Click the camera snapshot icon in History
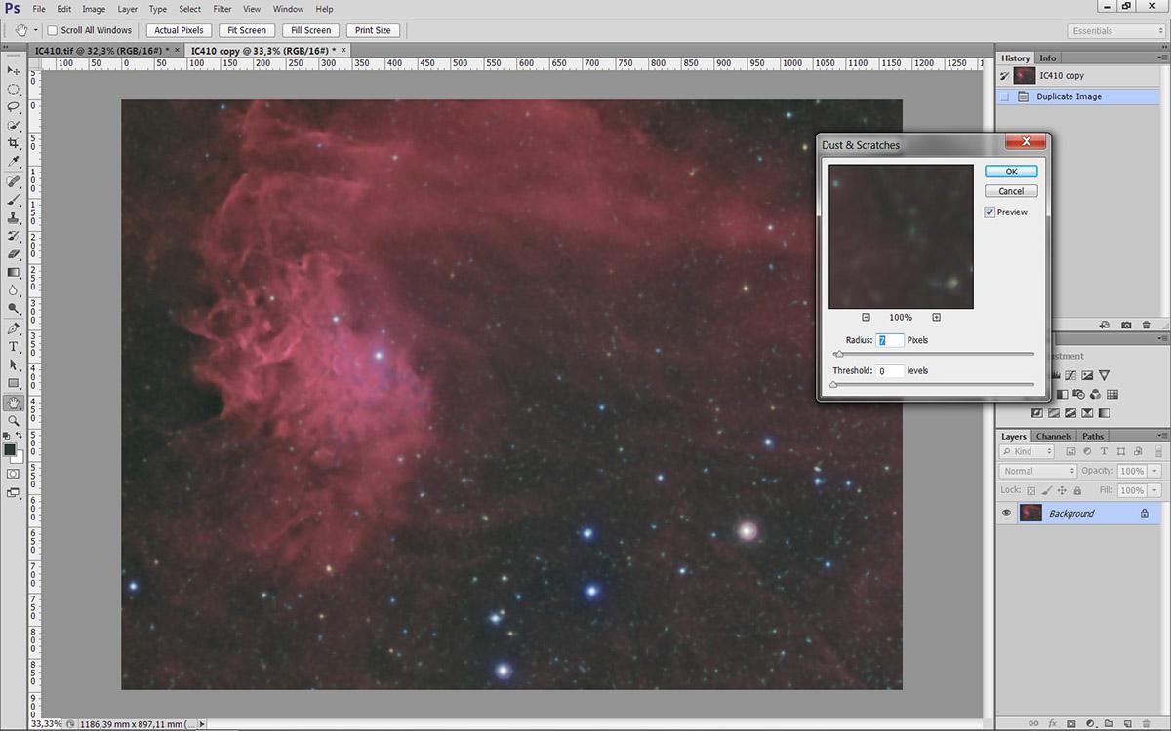The image size is (1171, 731). pos(1126,325)
